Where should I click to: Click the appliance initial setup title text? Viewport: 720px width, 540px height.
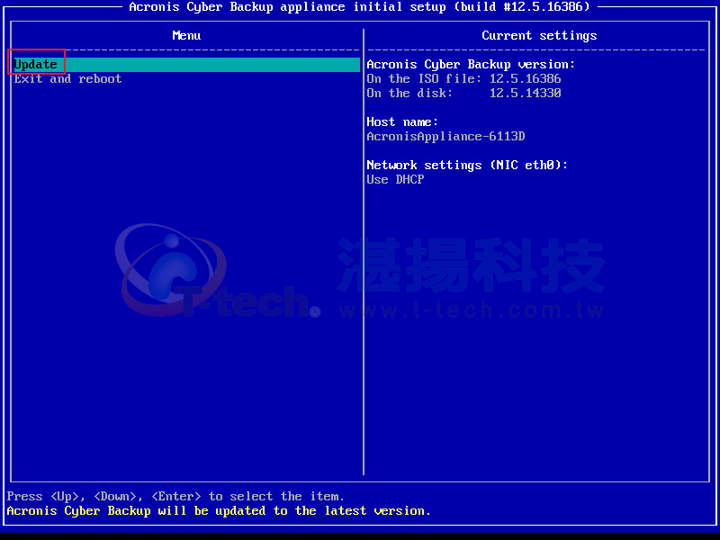tap(359, 7)
